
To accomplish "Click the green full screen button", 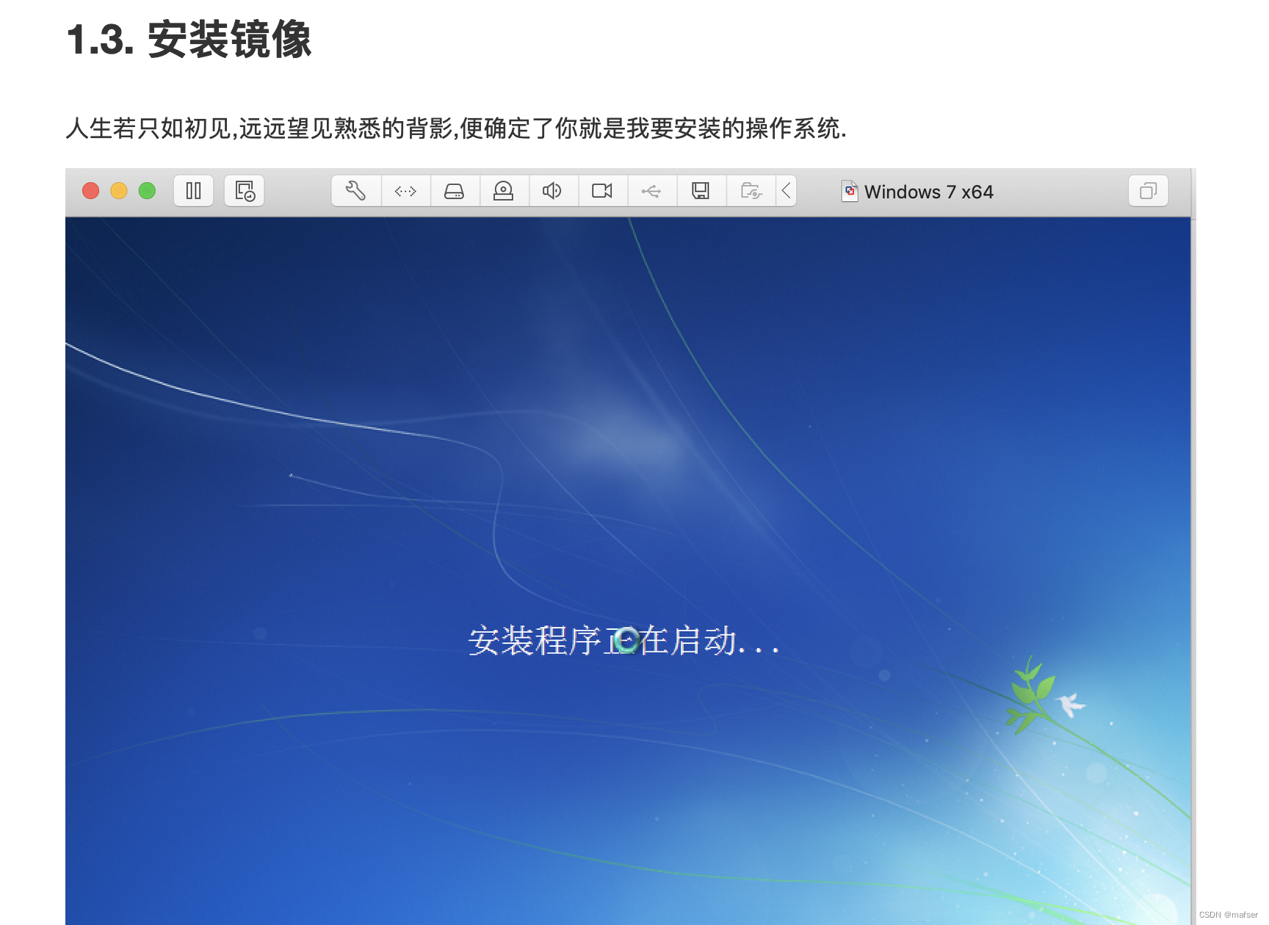I will click(147, 191).
